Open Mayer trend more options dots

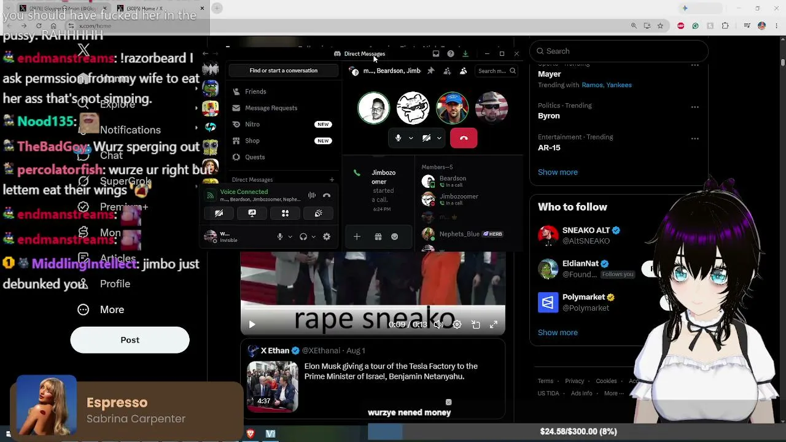695,65
